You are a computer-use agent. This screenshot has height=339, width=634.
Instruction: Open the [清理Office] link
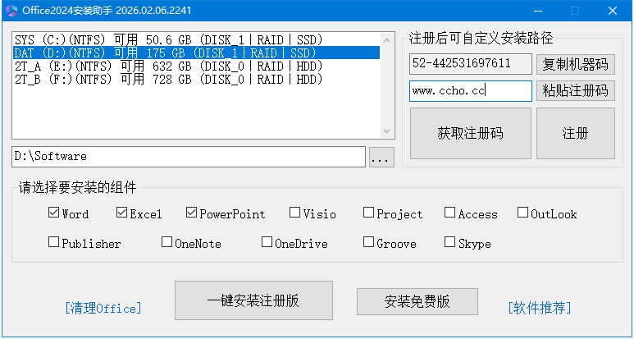click(103, 308)
